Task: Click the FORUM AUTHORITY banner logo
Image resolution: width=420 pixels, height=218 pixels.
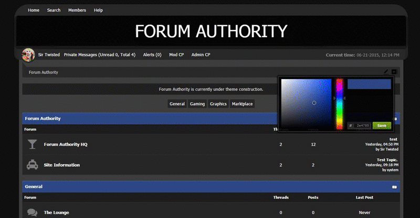Action: (211, 31)
